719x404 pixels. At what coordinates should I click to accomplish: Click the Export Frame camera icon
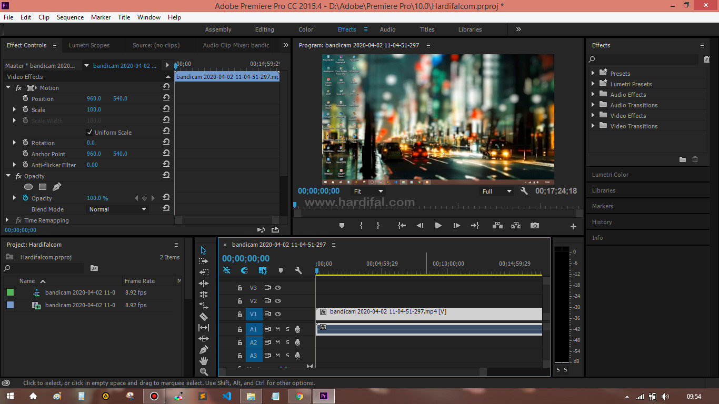coord(535,226)
